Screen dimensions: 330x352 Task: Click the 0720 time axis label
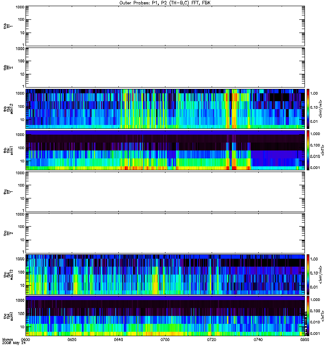pos(212,340)
